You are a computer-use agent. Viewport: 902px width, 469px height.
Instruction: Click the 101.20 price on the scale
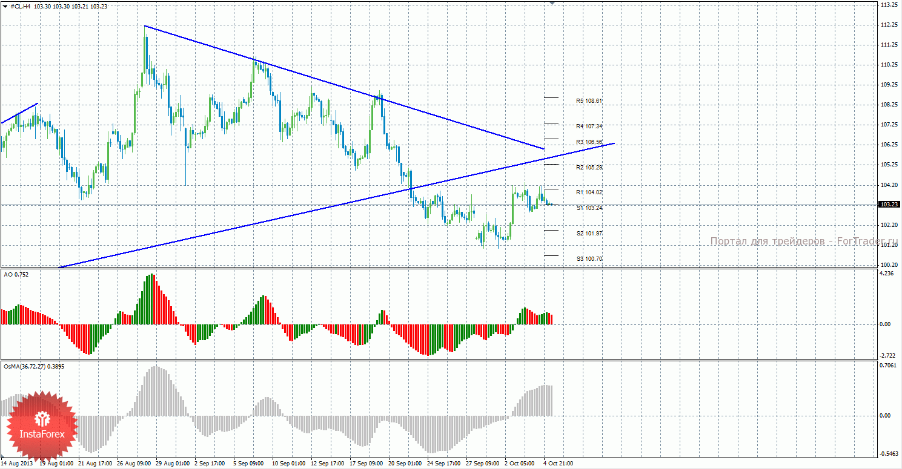889,245
